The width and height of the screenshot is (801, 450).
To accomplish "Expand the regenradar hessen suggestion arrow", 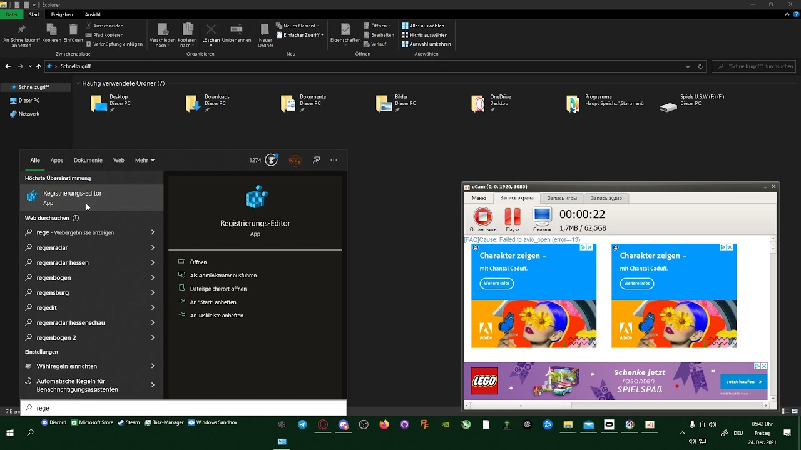I will [x=153, y=262].
